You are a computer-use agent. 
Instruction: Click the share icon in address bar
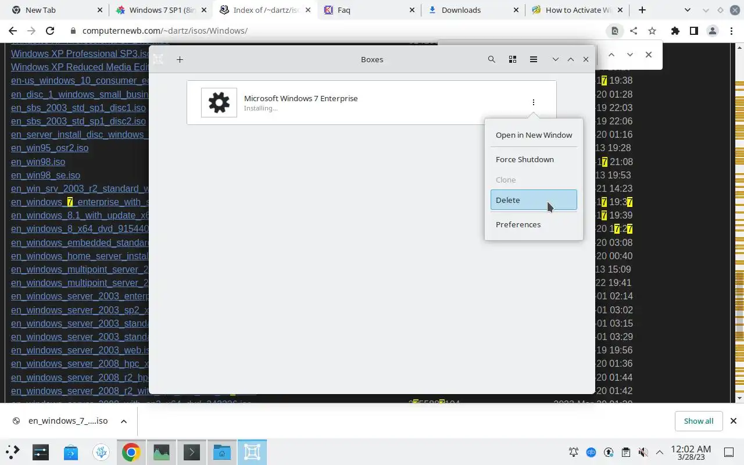point(634,31)
